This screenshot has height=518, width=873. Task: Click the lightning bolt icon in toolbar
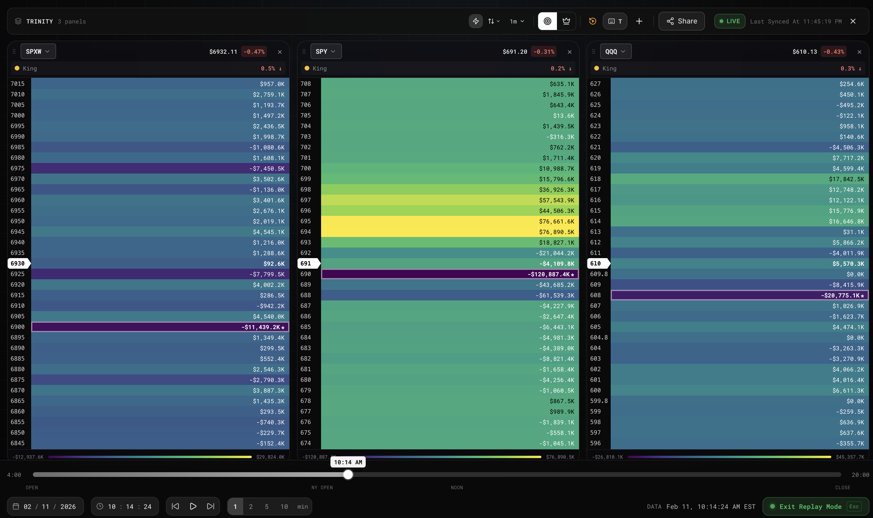point(475,21)
